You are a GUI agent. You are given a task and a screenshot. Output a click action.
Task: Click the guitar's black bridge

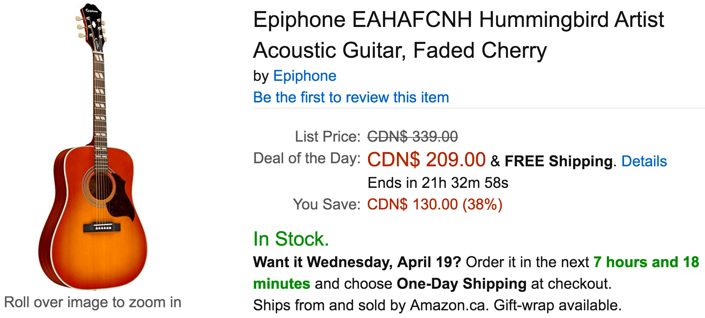pos(102,227)
